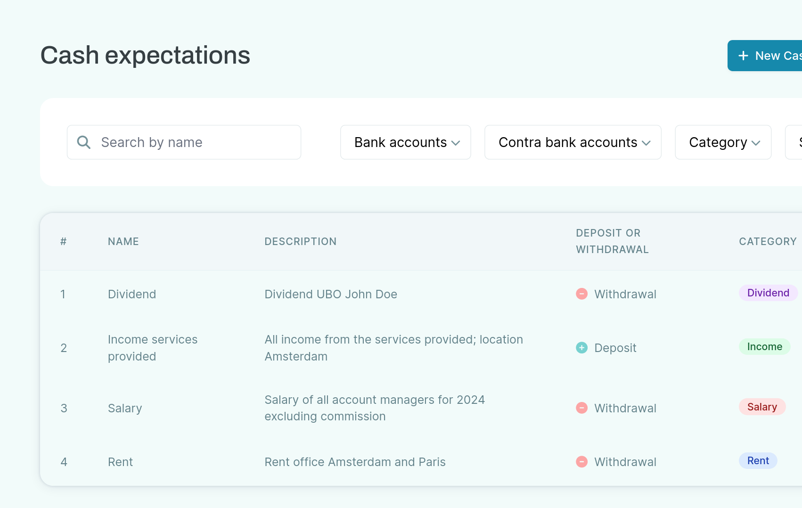Image resolution: width=802 pixels, height=508 pixels.
Task: Select the Rent link in the Name column
Action: [120, 462]
